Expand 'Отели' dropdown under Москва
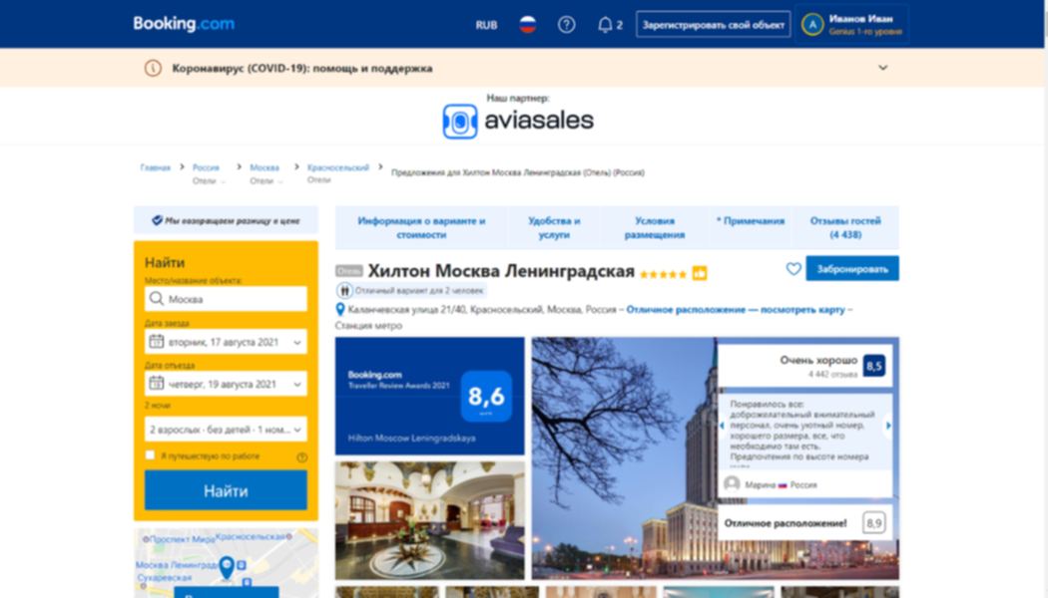 [266, 181]
